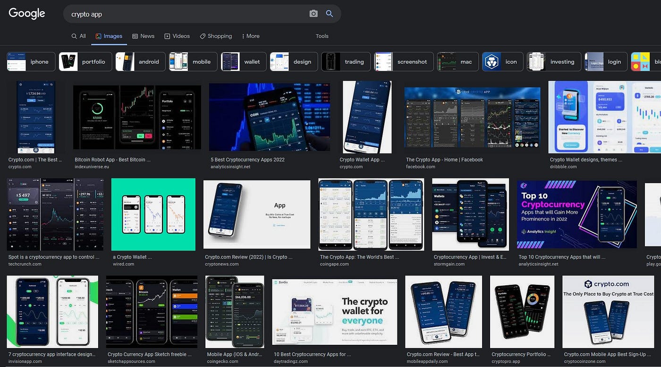This screenshot has width=661, height=367.
Task: Select the investing filter chip
Action: click(x=554, y=61)
